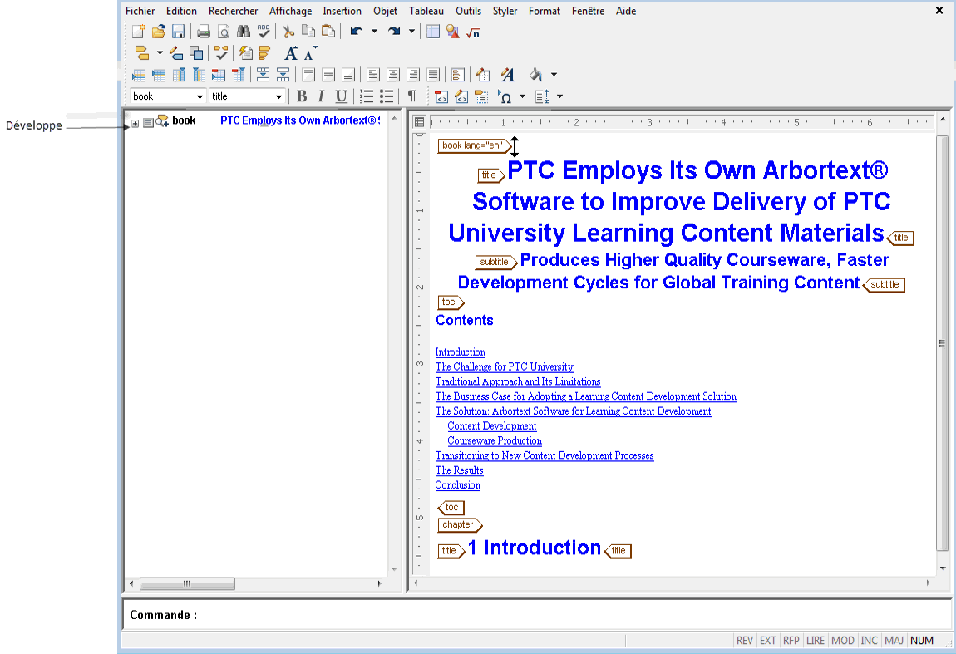Paste from clipboard with the clipboard icon
This screenshot has width=956, height=654.
click(328, 31)
